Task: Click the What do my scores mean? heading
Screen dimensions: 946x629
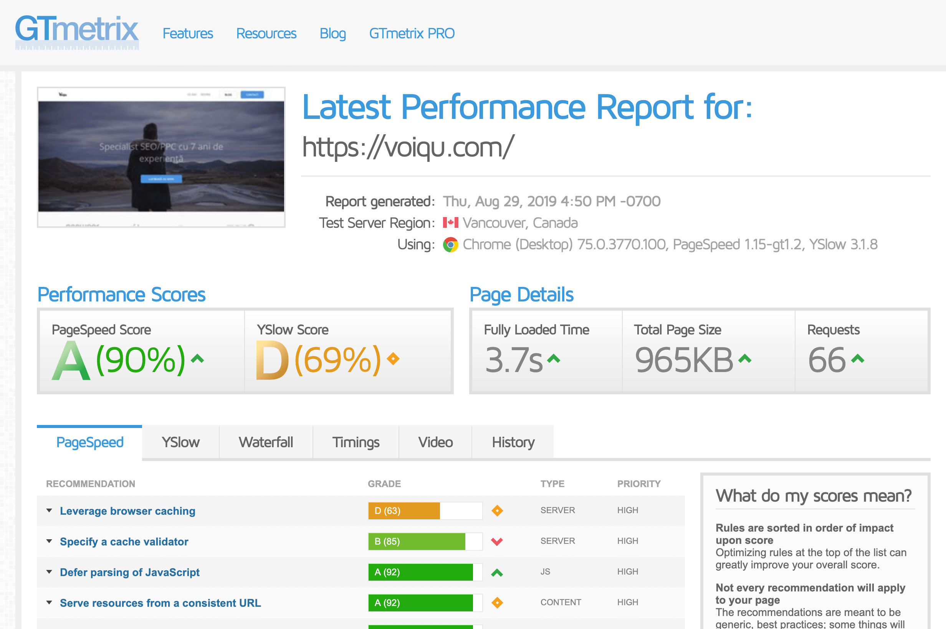Action: coord(814,496)
